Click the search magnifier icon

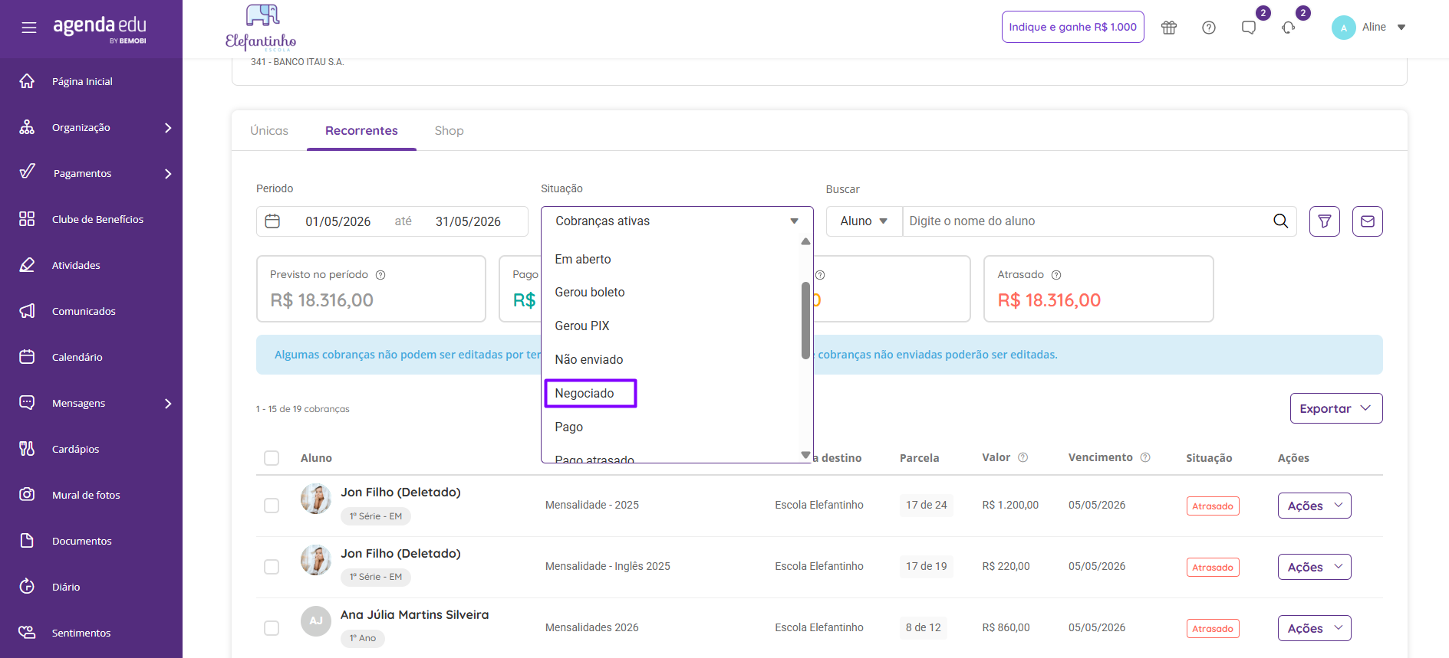[1280, 221]
